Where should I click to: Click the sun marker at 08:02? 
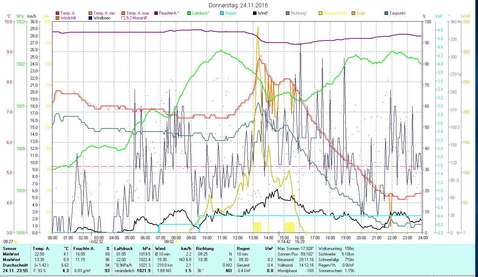176,242
